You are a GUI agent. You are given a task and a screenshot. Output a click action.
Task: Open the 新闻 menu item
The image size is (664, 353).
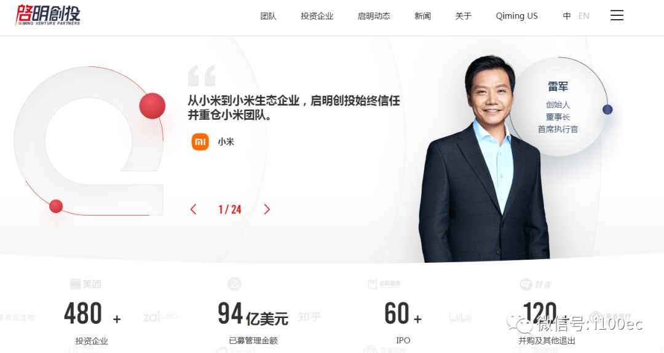(x=422, y=16)
